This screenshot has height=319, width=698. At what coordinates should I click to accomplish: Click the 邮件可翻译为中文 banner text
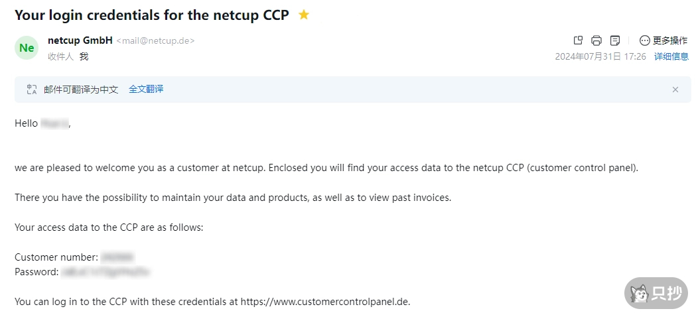click(81, 89)
